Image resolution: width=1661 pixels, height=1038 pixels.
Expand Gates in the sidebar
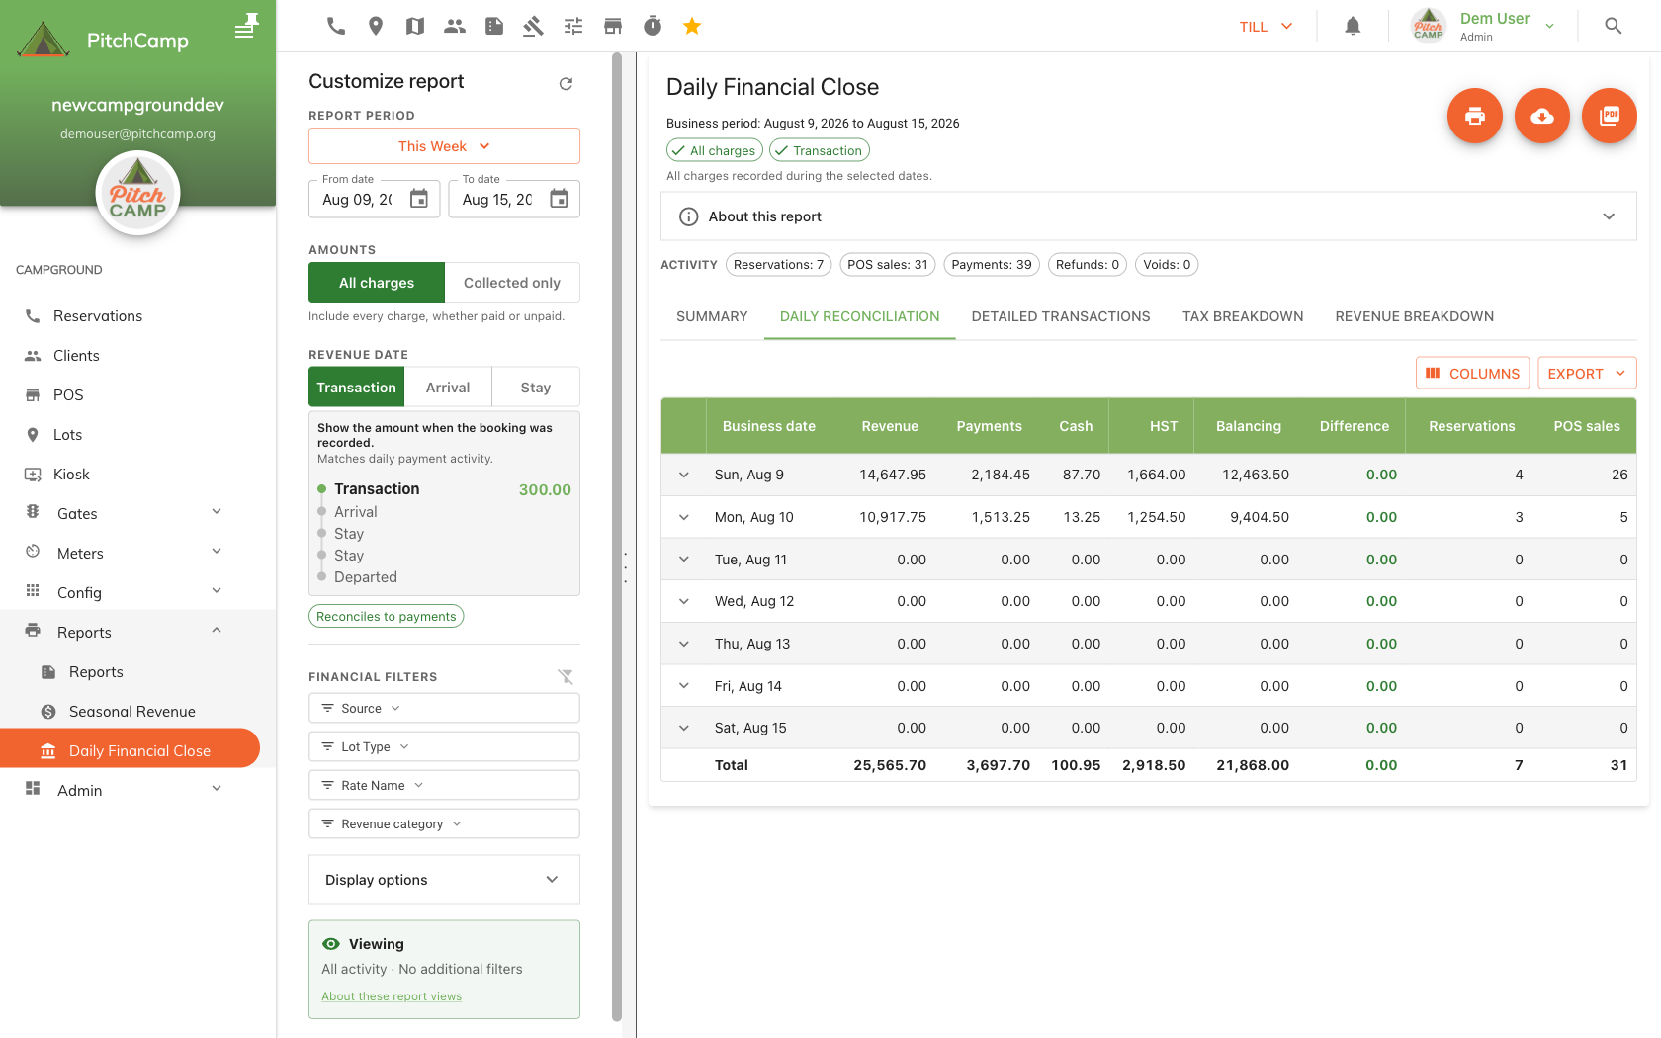137,514
